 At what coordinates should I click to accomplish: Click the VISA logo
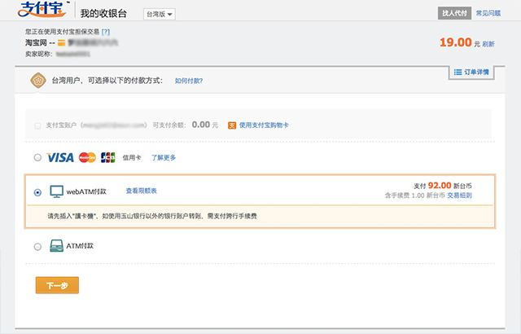pos(60,157)
